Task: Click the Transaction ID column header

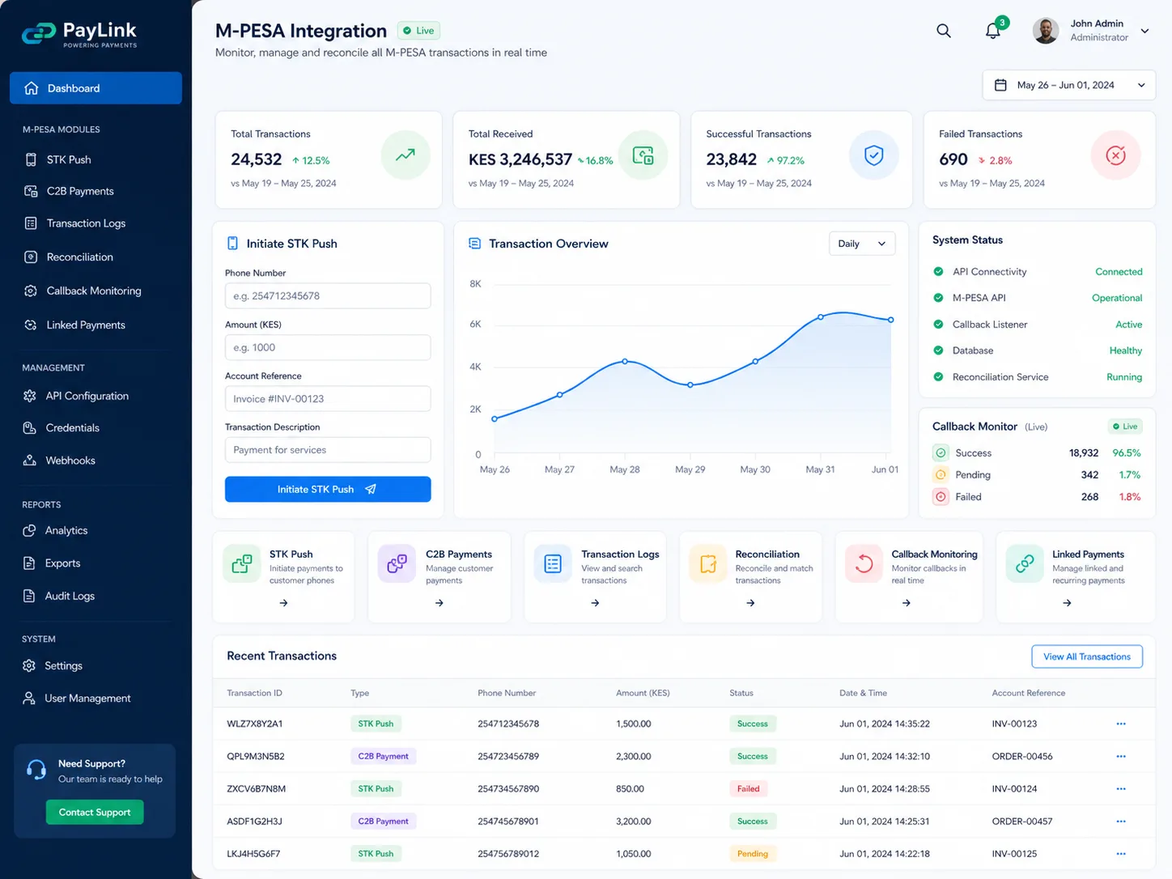Action: tap(254, 693)
